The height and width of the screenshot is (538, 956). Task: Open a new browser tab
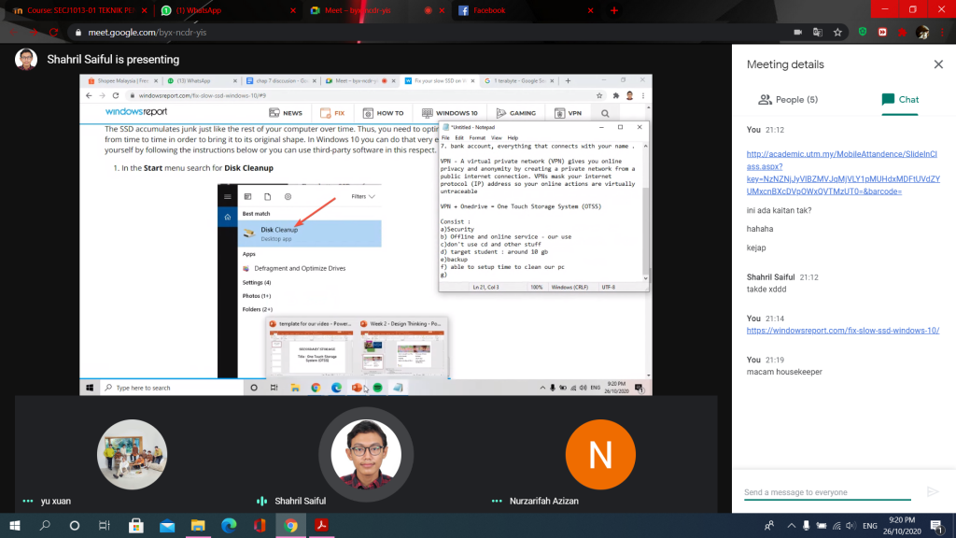[613, 10]
